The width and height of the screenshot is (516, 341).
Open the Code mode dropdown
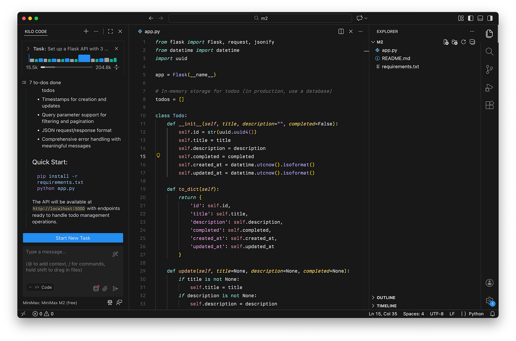40,287
